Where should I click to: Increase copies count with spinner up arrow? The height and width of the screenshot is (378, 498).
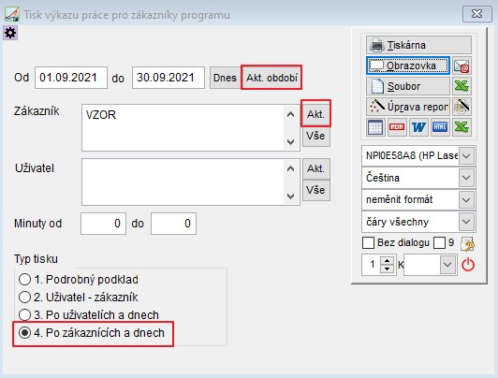[387, 261]
